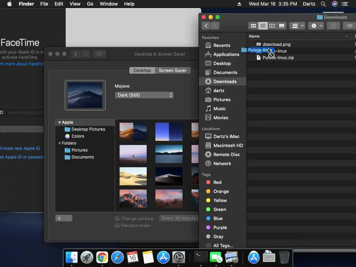Open Calendar icon showing 16
The height and width of the screenshot is (267, 356).
pos(132,257)
